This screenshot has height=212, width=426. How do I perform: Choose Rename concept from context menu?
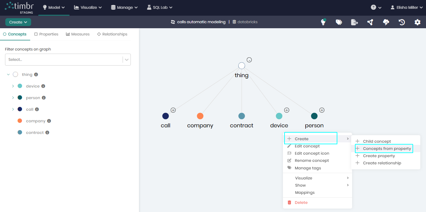click(312, 161)
